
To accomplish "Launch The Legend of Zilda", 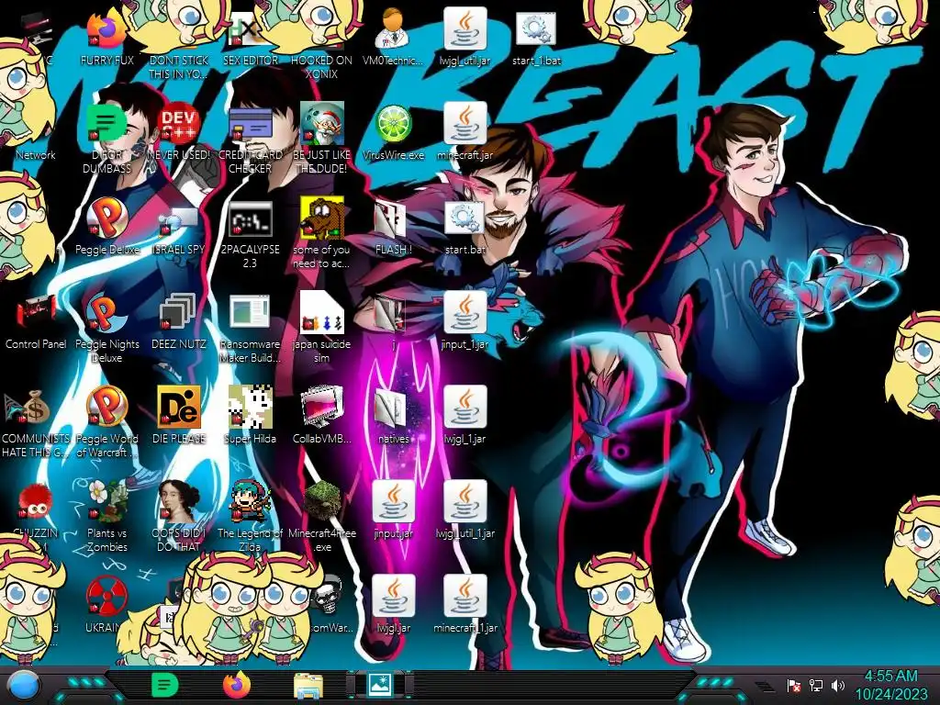I will [x=250, y=501].
